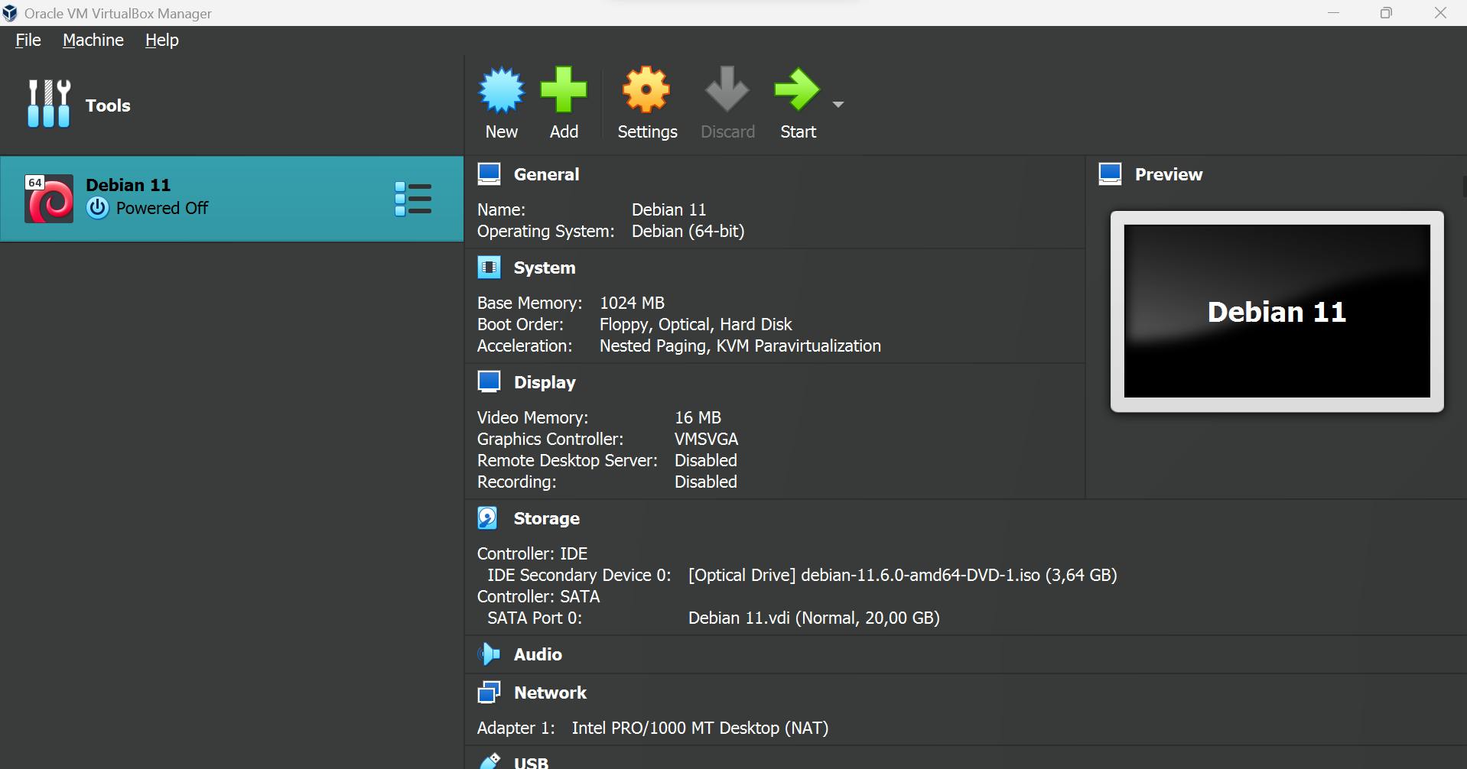The height and width of the screenshot is (769, 1467).
Task: Close the VirtualBox Manager window
Action: click(x=1440, y=13)
